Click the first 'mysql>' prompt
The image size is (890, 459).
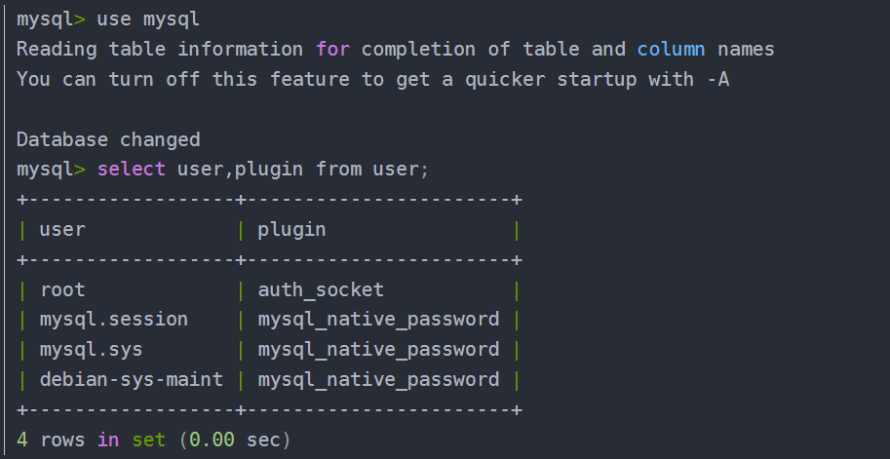(51, 19)
